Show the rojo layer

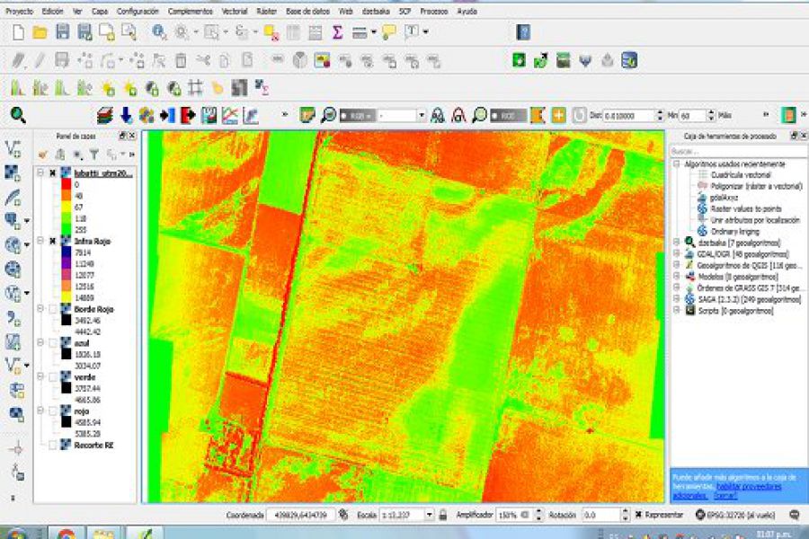pyautogui.click(x=53, y=411)
